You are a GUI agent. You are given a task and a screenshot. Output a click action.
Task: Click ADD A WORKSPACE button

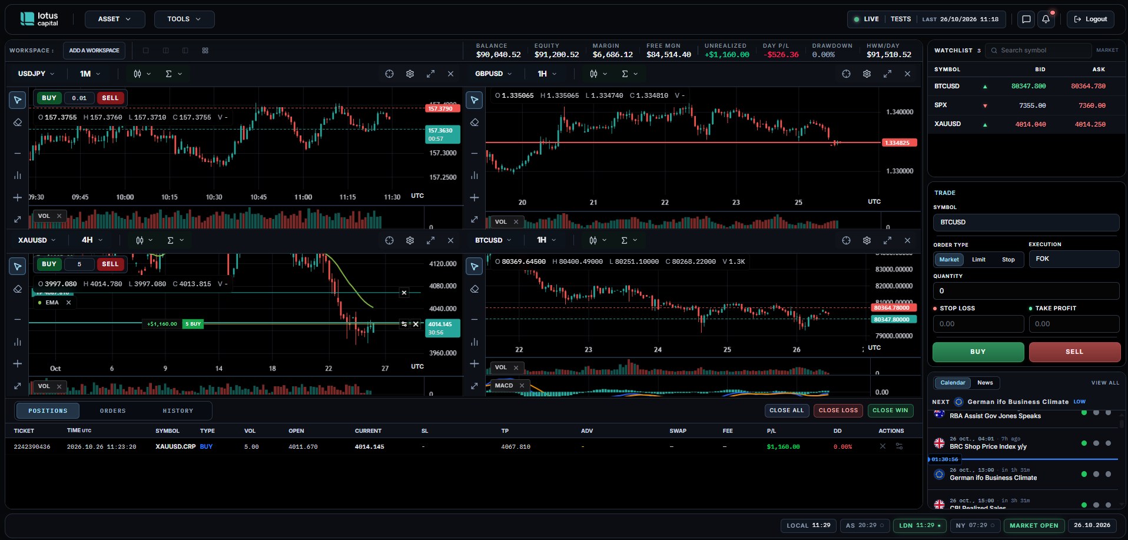pyautogui.click(x=94, y=51)
